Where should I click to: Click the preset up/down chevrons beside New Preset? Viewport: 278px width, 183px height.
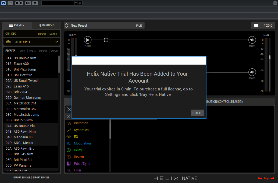tap(67, 25)
